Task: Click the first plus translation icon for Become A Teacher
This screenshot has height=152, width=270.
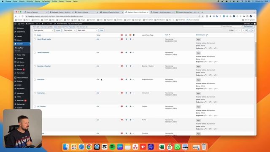Action: [126, 66]
